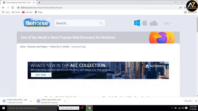Click the browser forward arrow
The image size is (198, 111).
coord(8,7)
